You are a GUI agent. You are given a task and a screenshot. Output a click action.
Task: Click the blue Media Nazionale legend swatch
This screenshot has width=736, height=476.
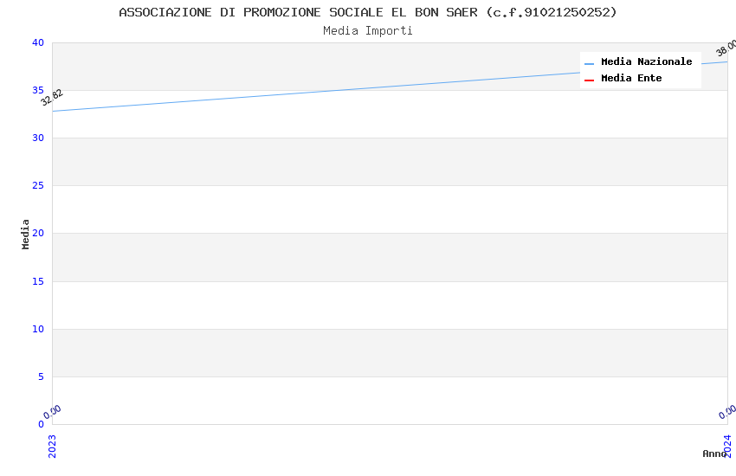589,63
